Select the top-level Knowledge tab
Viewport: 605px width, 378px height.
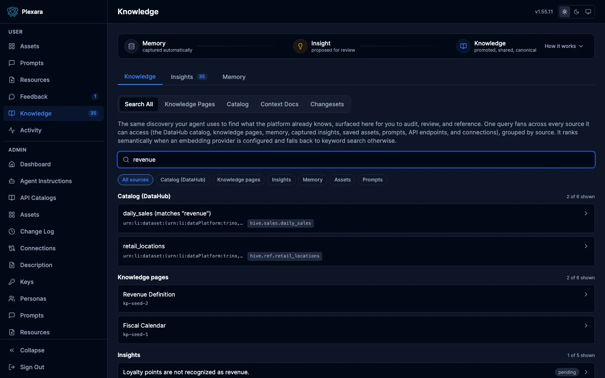click(140, 76)
